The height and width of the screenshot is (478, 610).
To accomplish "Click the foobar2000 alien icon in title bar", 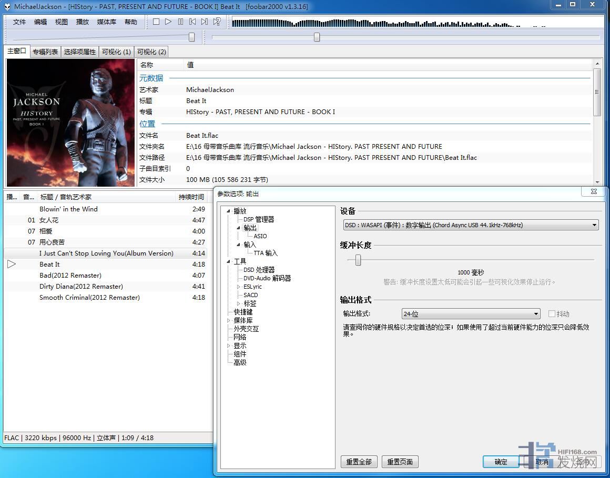I will tap(7, 6).
